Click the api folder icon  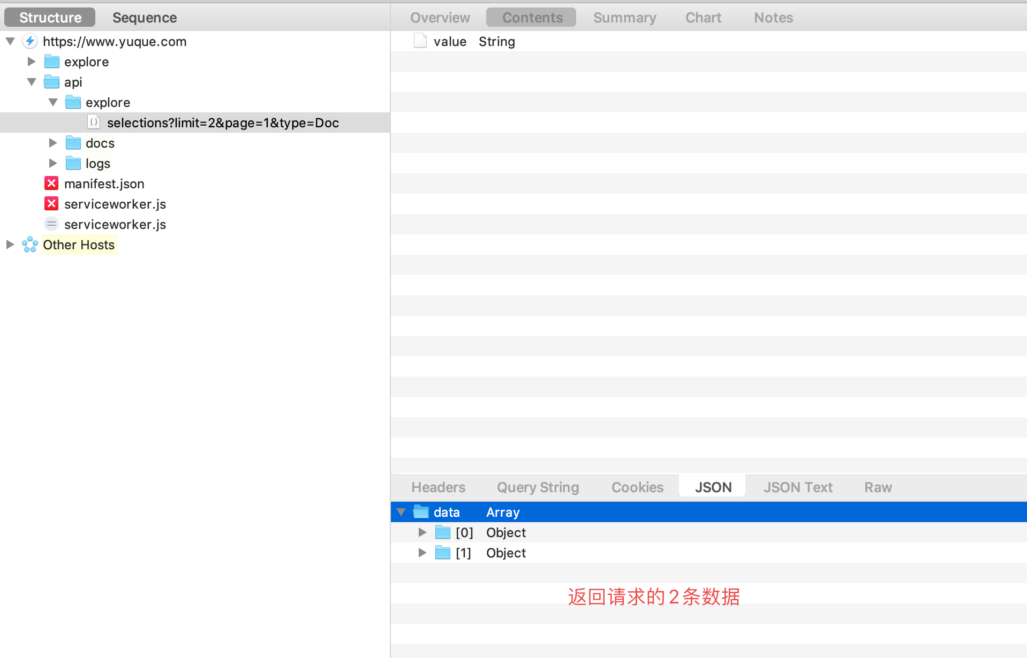pos(52,82)
